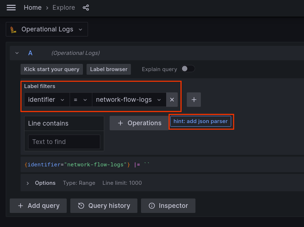304x227 pixels.
Task: Open the navigation hamburger menu
Action: pyautogui.click(x=11, y=8)
